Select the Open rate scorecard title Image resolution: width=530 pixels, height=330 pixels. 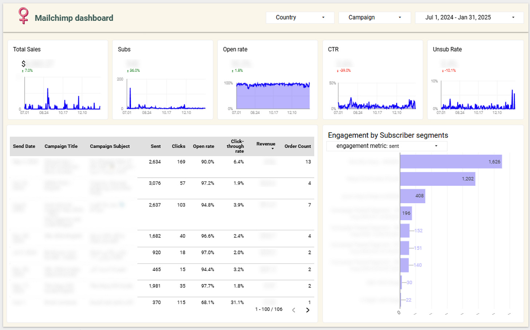tap(235, 50)
